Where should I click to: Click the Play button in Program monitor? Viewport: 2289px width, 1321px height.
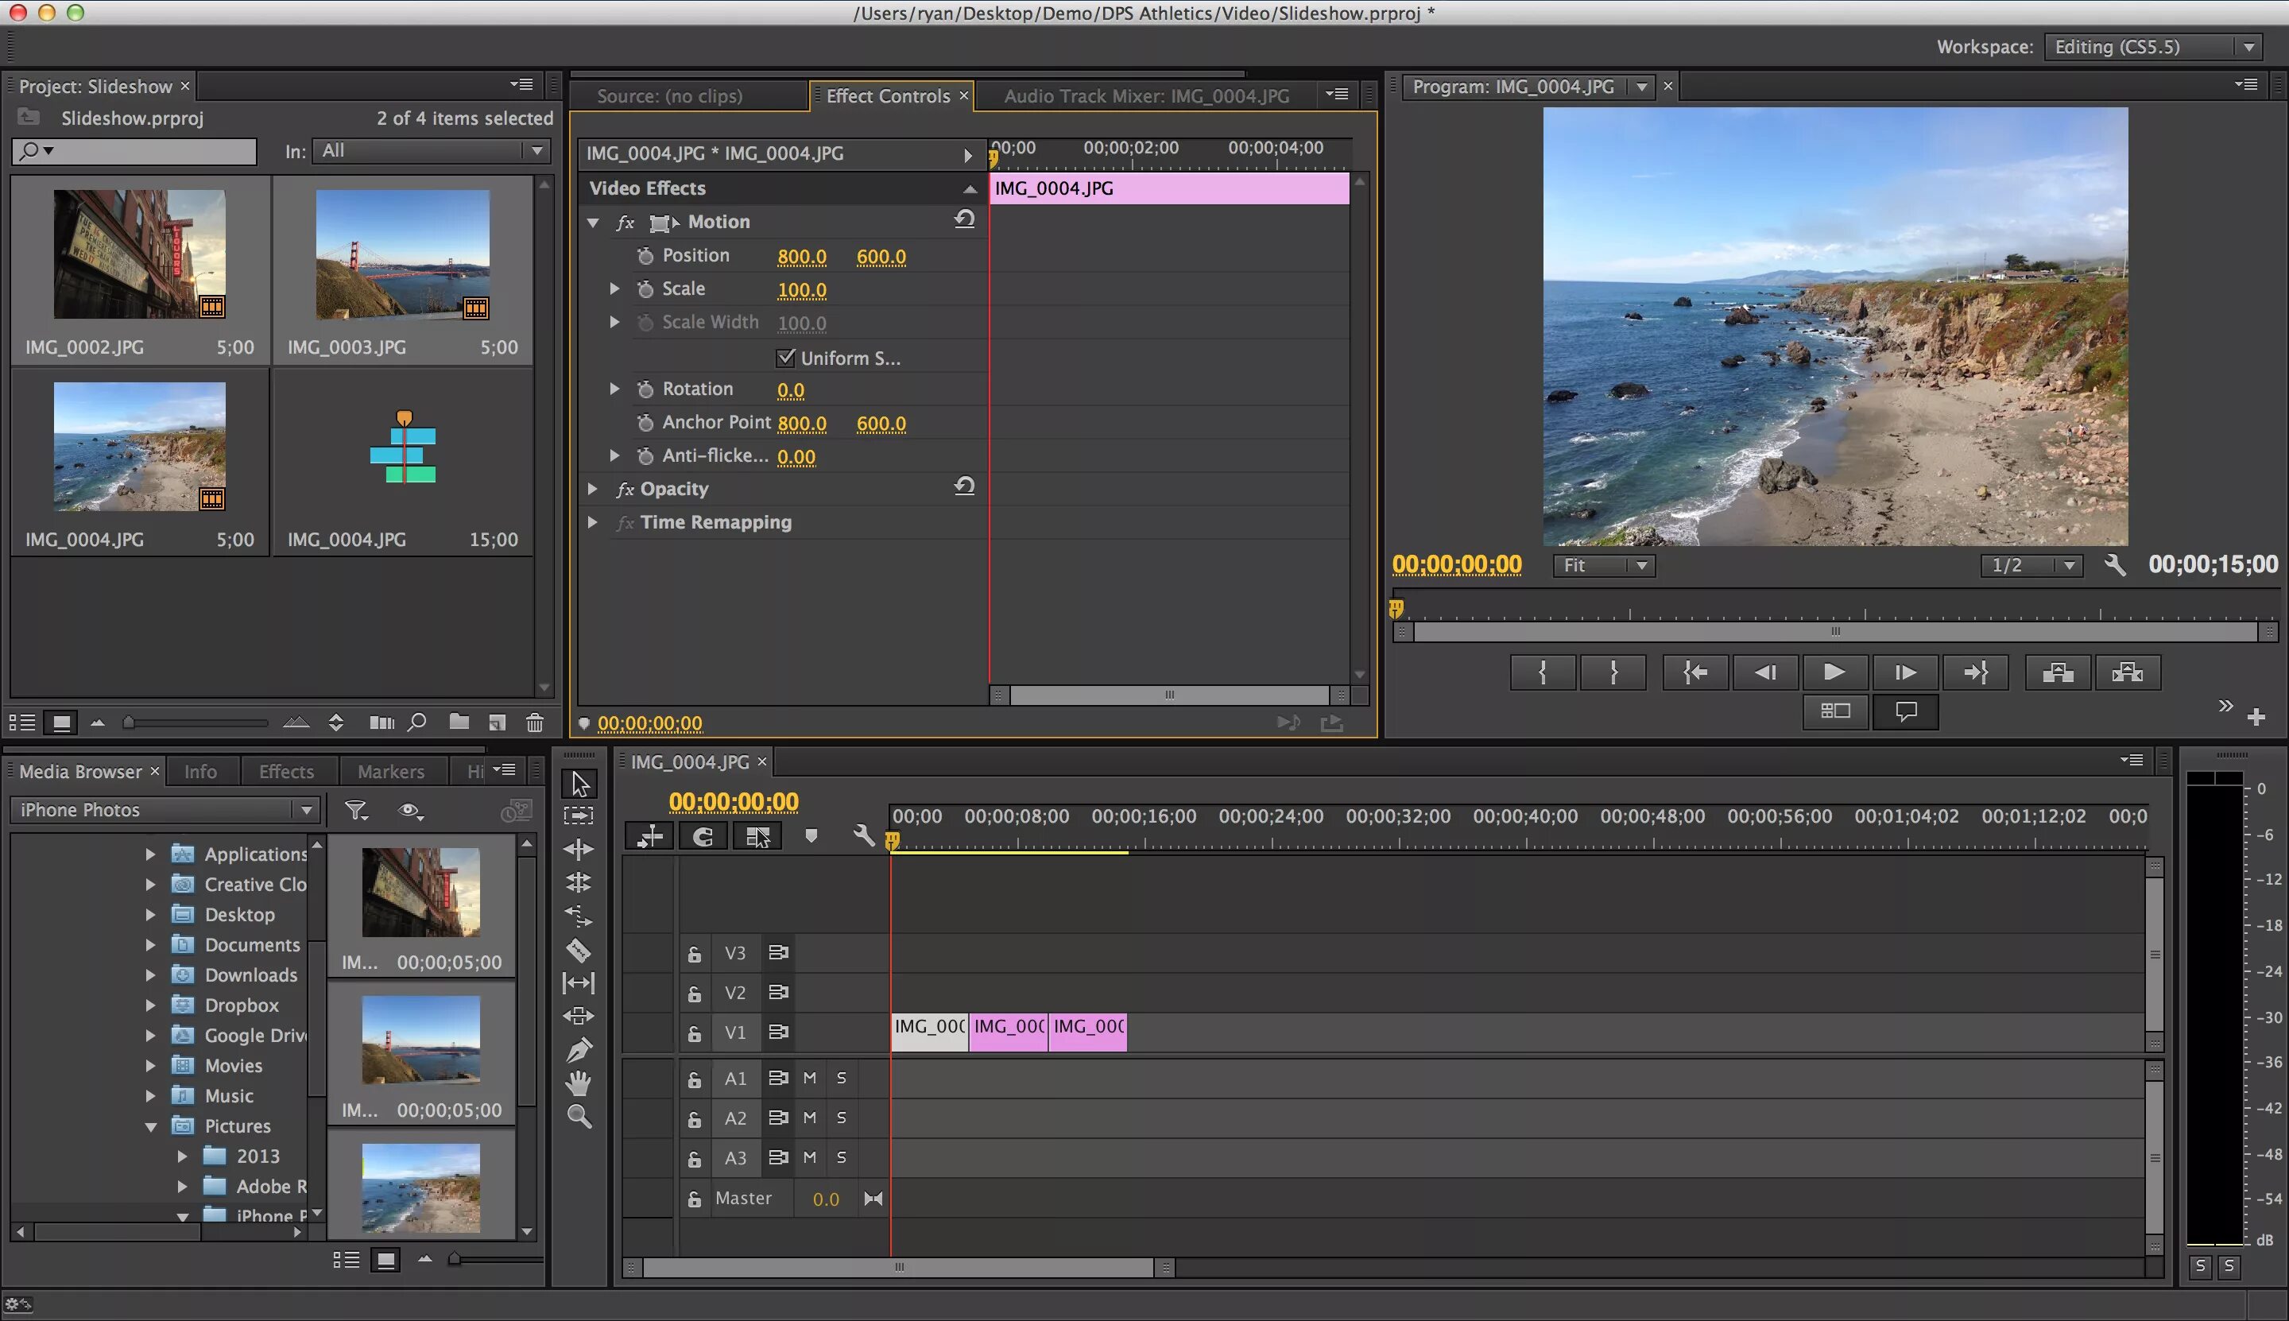pyautogui.click(x=1834, y=673)
